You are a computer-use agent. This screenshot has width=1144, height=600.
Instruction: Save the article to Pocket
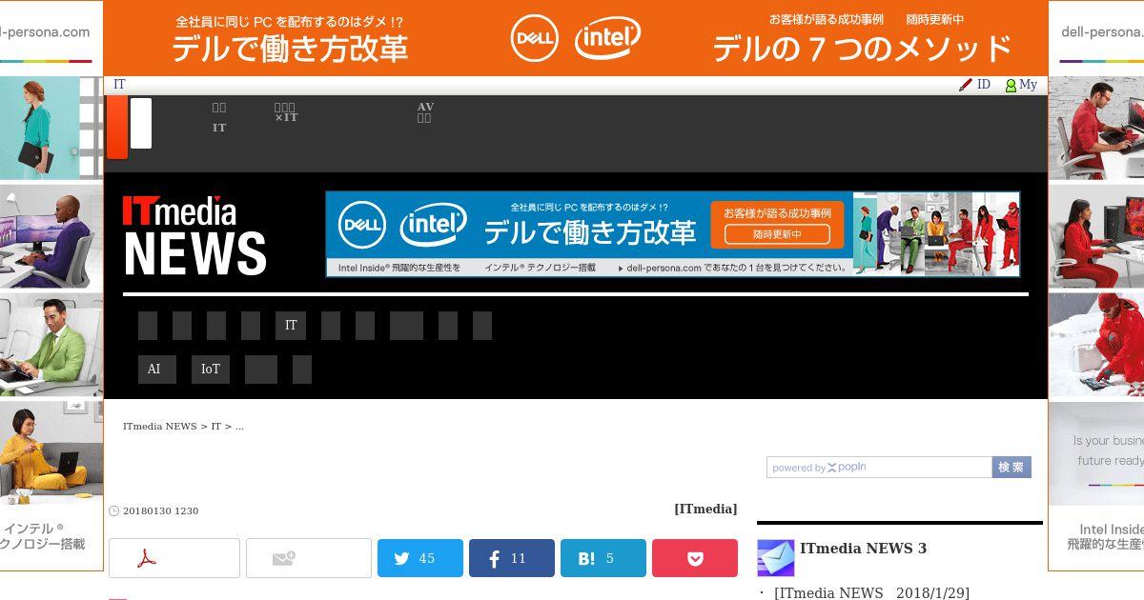coord(695,558)
